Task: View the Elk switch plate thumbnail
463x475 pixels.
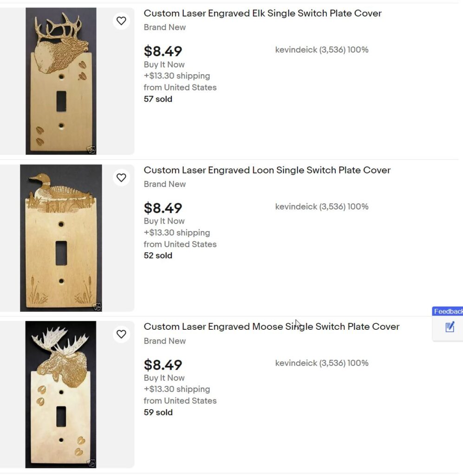Action: [x=61, y=81]
